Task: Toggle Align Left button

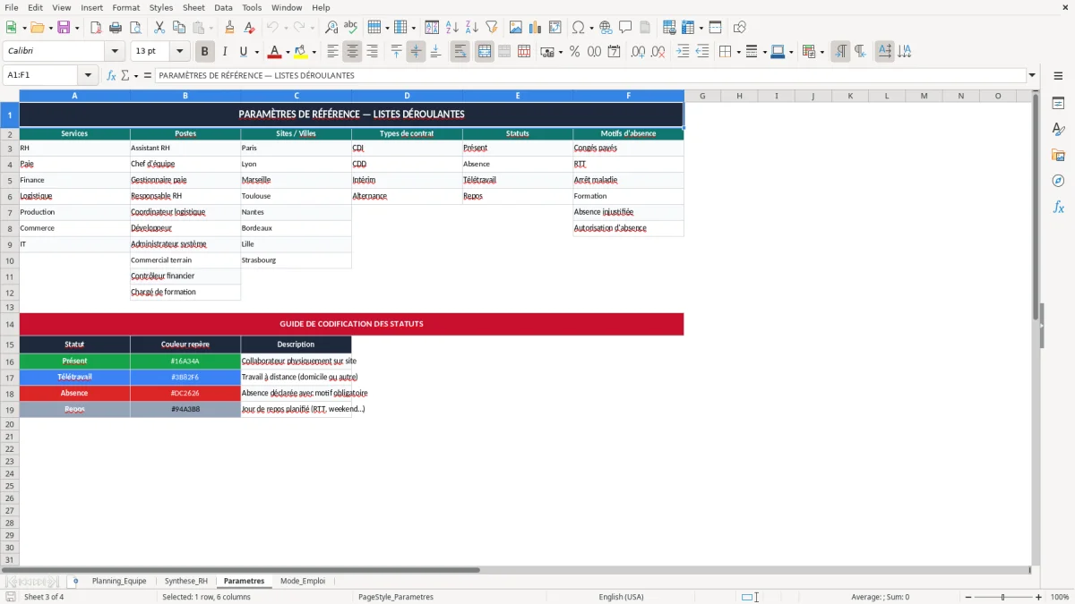Action: pos(333,52)
